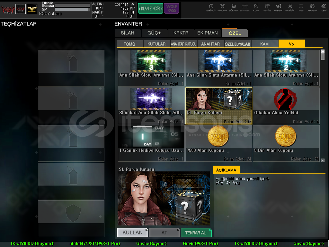Click the clan emblem next to logo

pos(21,9)
